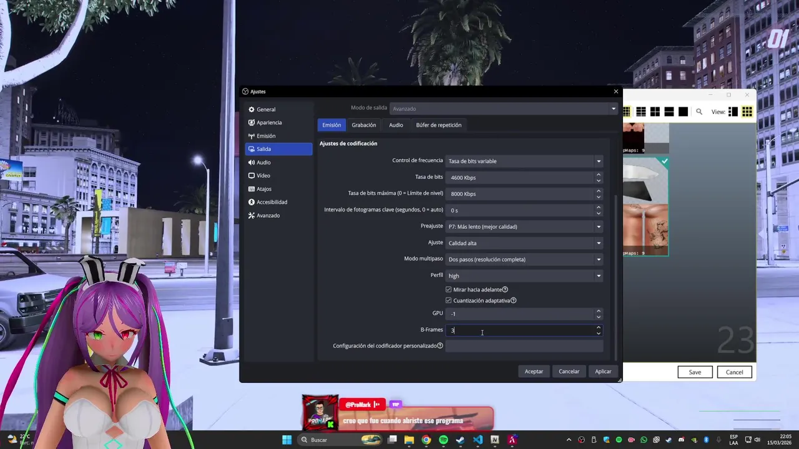Switch to the Audio output tab
The image size is (799, 449).
click(396, 125)
